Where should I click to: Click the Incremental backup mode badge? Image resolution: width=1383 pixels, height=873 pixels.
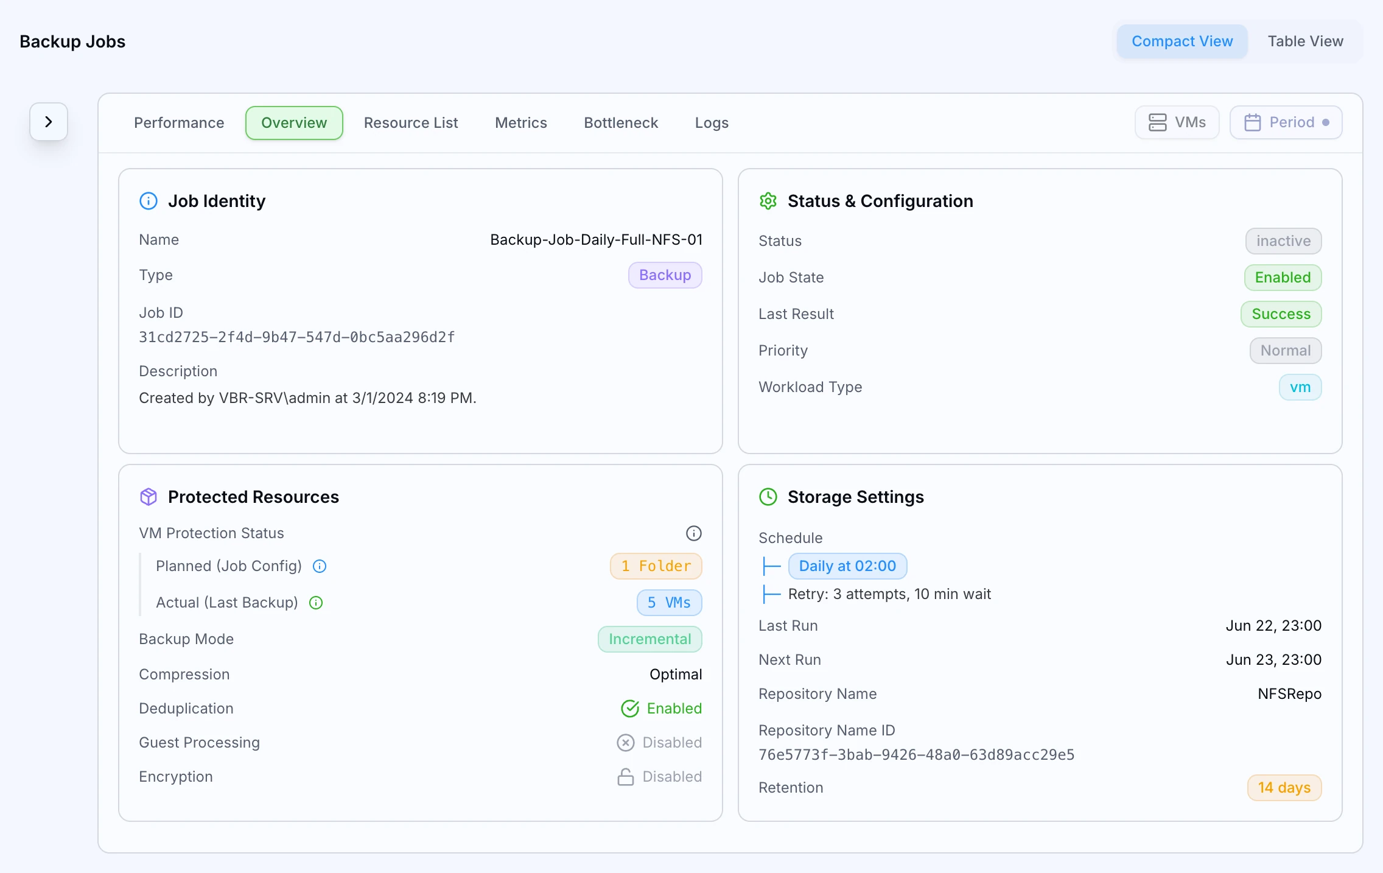649,639
